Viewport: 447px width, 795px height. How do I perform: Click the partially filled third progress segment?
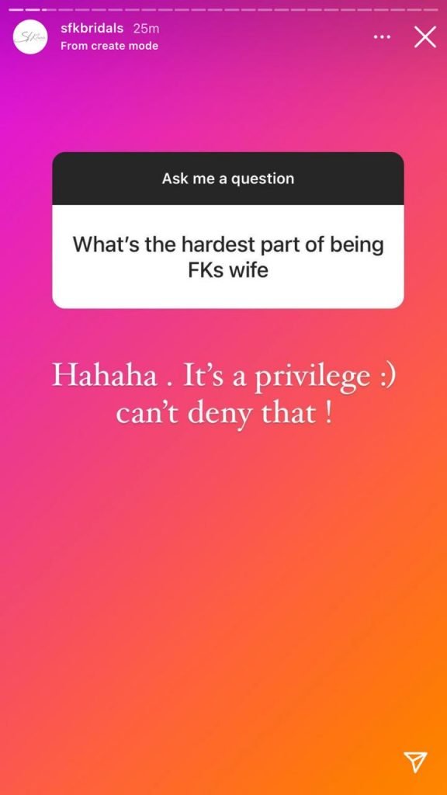click(x=49, y=9)
